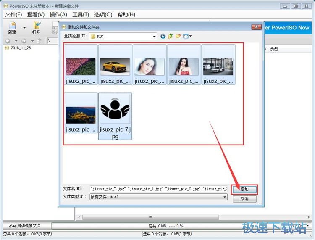The width and height of the screenshot is (315, 240).
Task: Select the woman in red dress thumbnail
Action: pos(184,65)
